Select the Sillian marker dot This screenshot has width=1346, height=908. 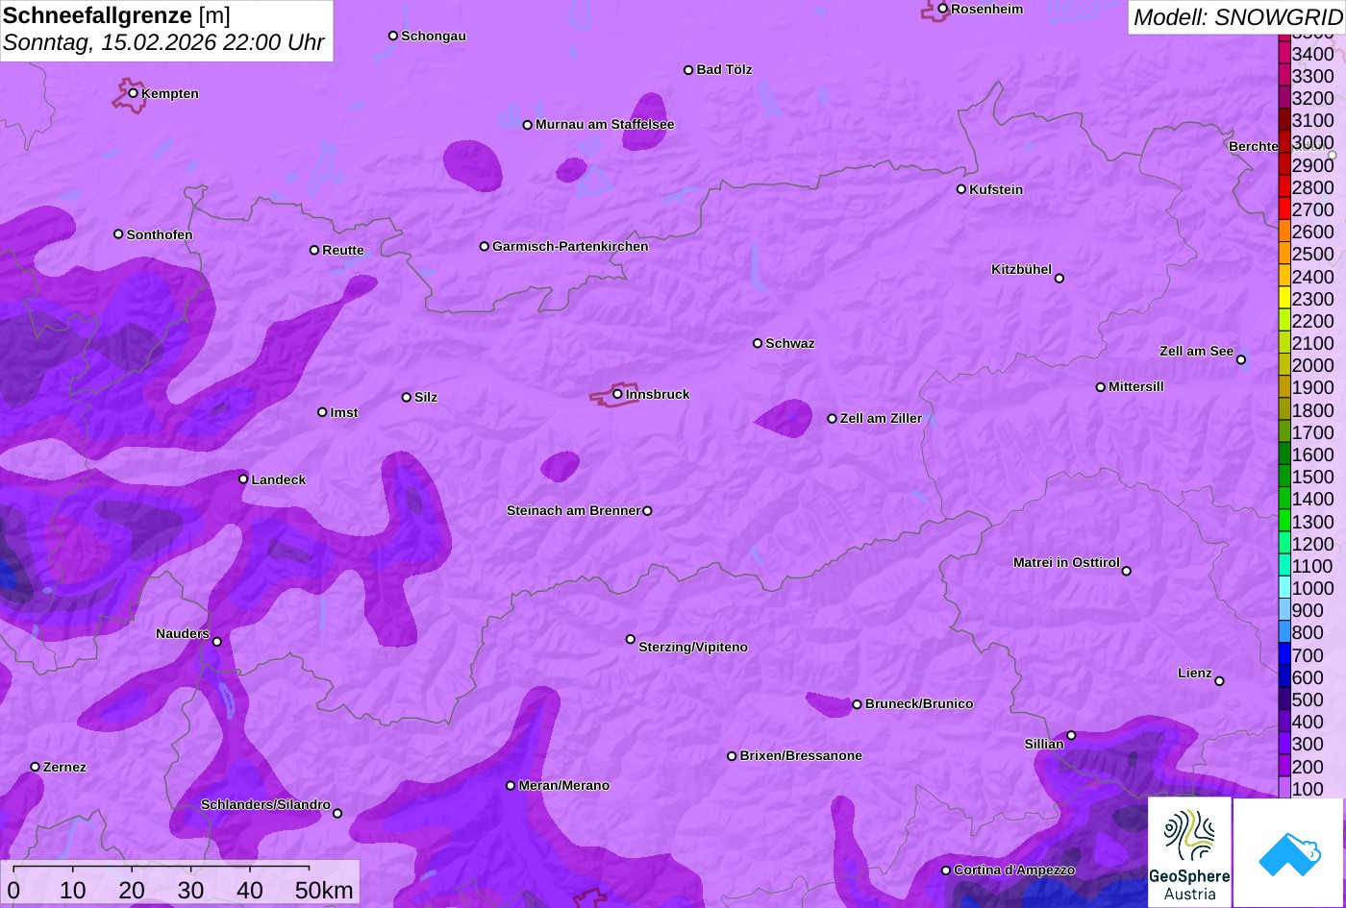[1072, 736]
